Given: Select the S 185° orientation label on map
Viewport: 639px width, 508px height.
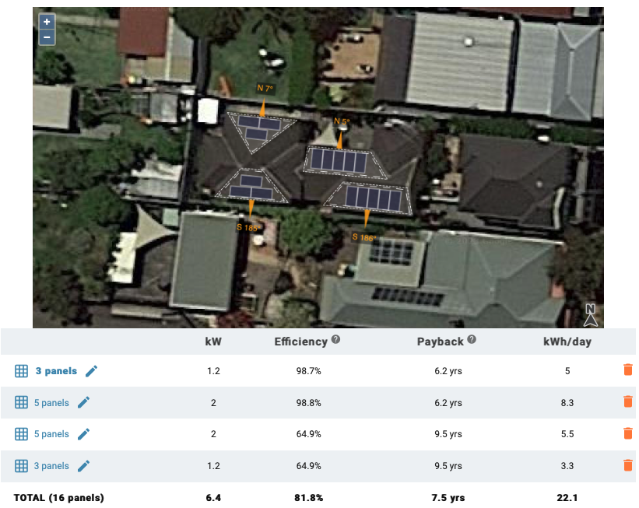Looking at the screenshot, I should click(x=248, y=228).
